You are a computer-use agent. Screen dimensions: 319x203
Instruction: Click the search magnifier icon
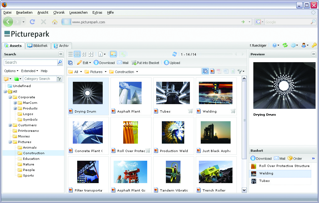pyautogui.click(x=60, y=62)
